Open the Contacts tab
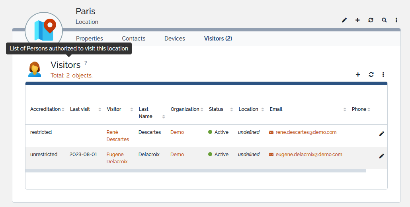 [x=133, y=39]
